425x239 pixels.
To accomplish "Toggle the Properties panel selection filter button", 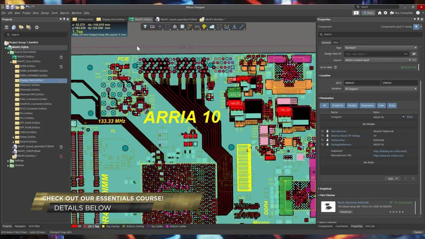I will pos(416,27).
